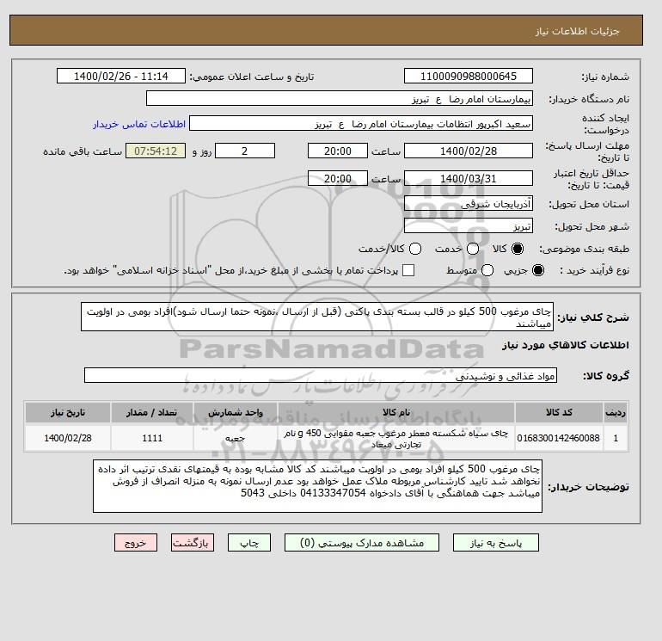This screenshot has width=662, height=641.
Task: Click the تاریخ نیاز column header
Action: (x=68, y=412)
